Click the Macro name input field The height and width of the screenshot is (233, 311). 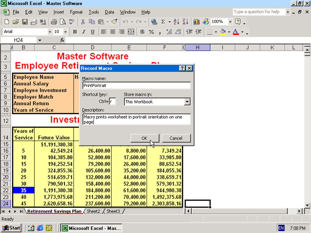point(136,85)
